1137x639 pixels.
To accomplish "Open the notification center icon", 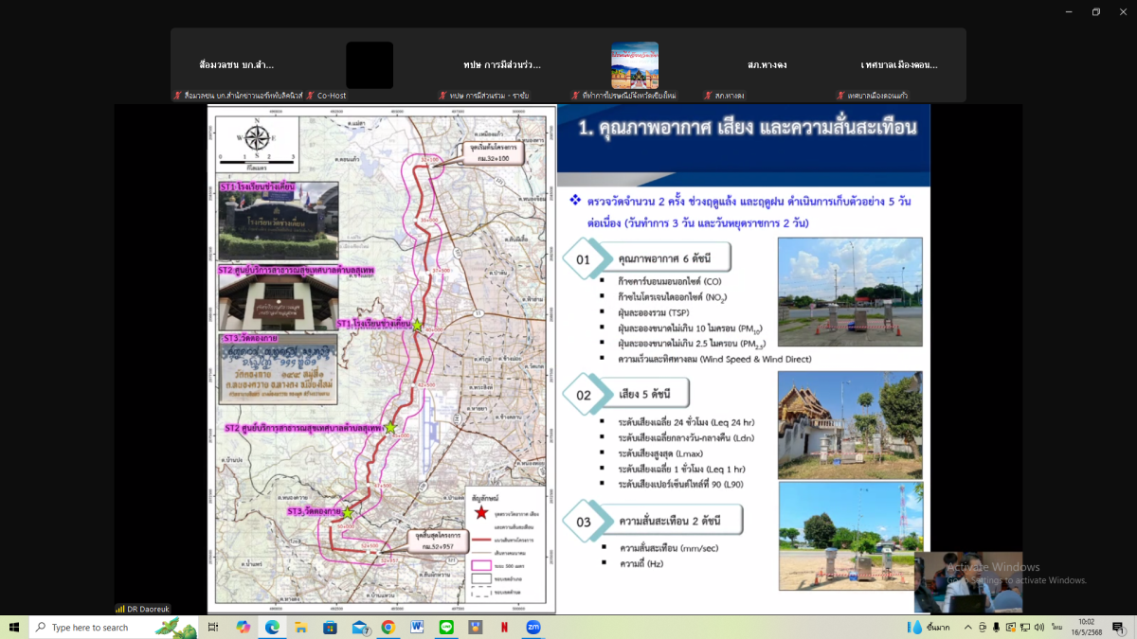I will tap(1118, 627).
